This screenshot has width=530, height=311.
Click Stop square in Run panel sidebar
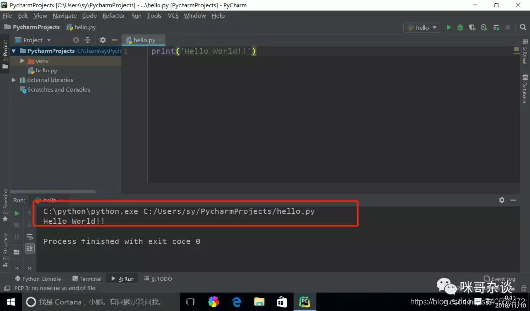click(x=16, y=225)
